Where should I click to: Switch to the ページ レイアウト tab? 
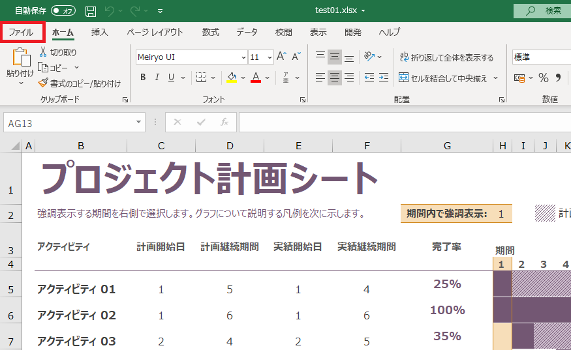(155, 32)
